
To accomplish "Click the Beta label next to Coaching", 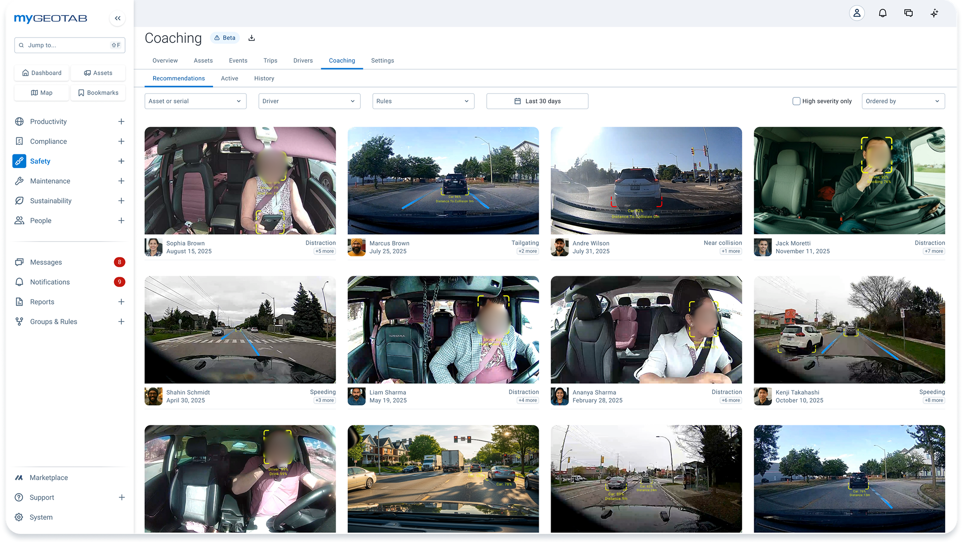I will 224,38.
